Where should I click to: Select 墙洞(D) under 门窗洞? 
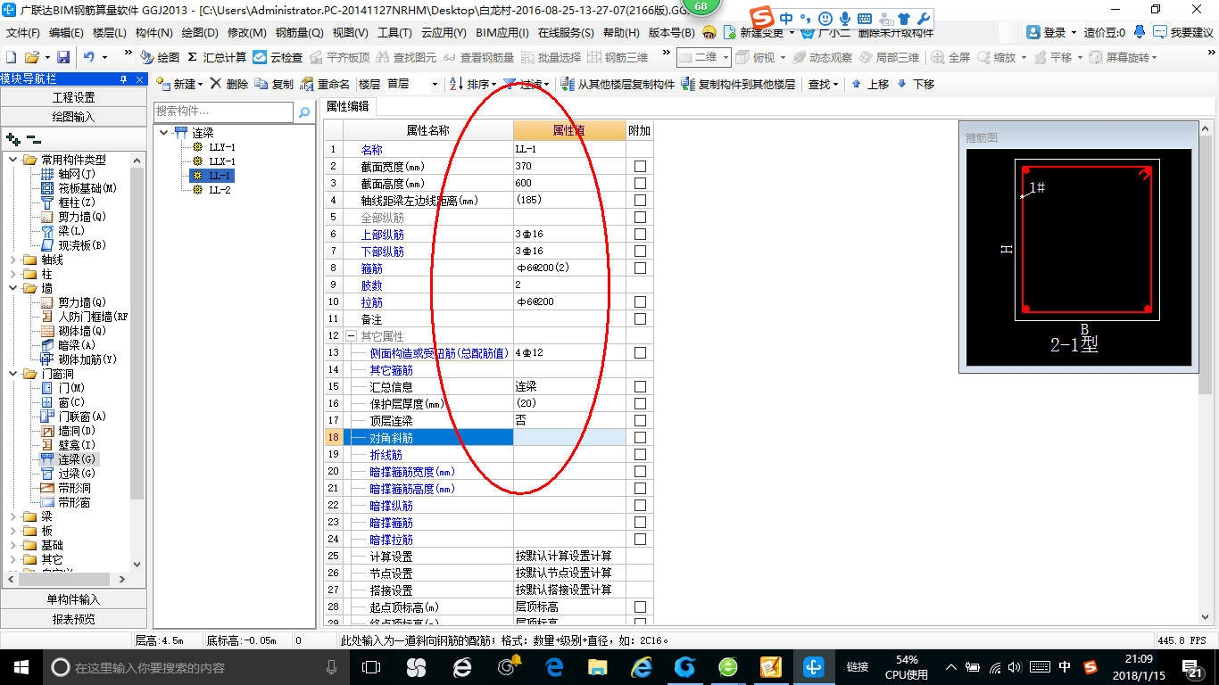click(x=77, y=431)
